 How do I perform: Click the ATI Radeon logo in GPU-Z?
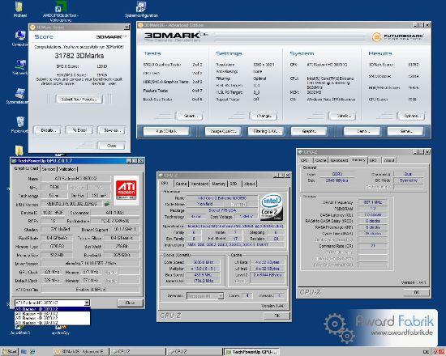coord(126,190)
